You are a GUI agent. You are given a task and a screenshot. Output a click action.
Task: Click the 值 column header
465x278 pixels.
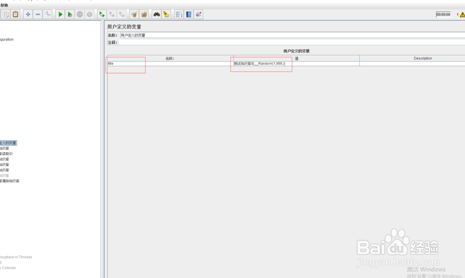coord(297,58)
